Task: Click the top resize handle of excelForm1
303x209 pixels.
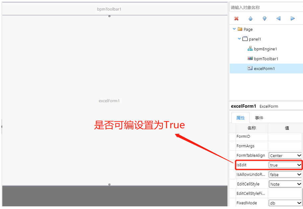Action: coord(109,16)
